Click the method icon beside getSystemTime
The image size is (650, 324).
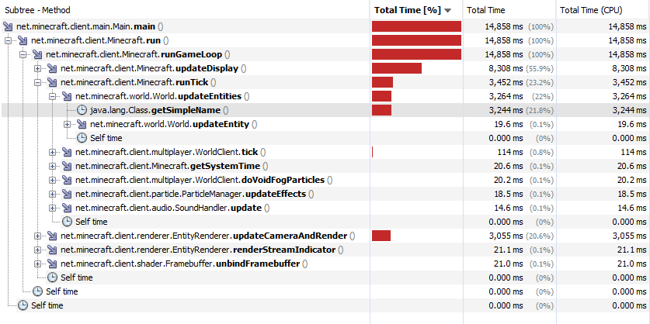67,166
